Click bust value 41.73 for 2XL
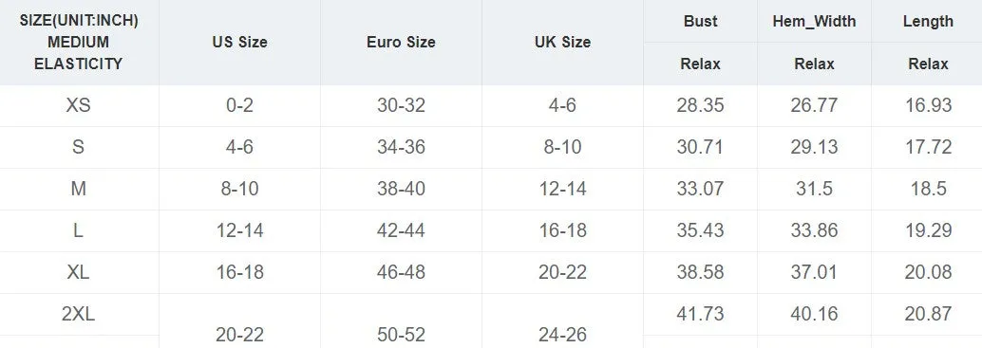The image size is (982, 348). tap(700, 314)
